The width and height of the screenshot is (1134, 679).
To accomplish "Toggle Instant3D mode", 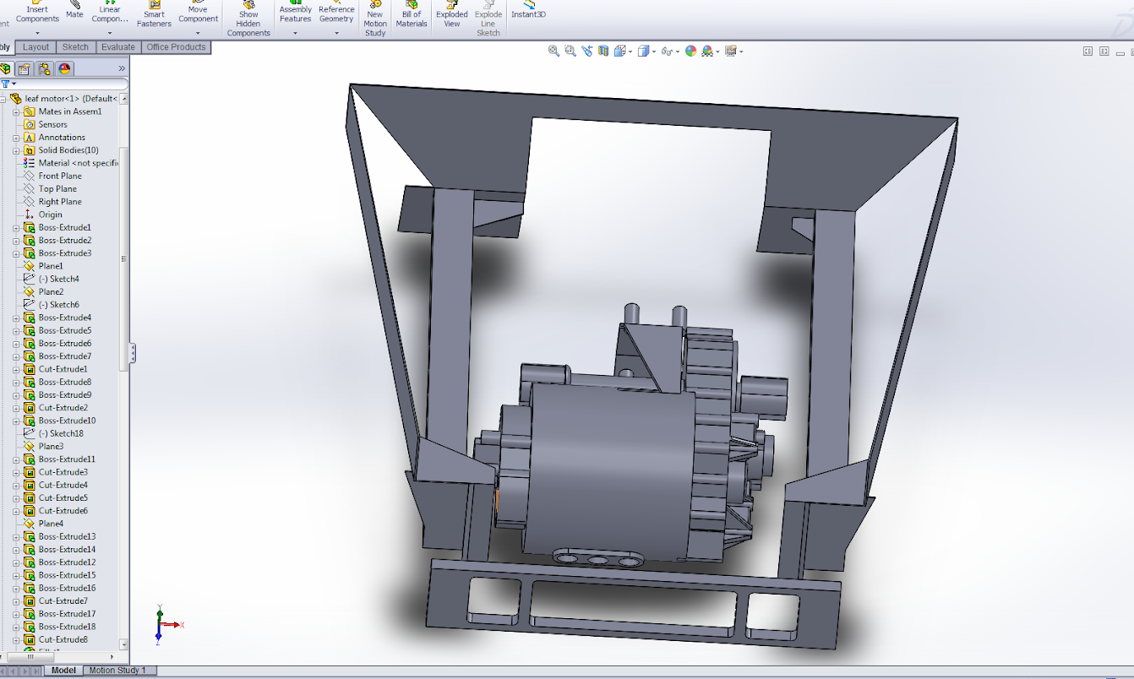I will 528,10.
